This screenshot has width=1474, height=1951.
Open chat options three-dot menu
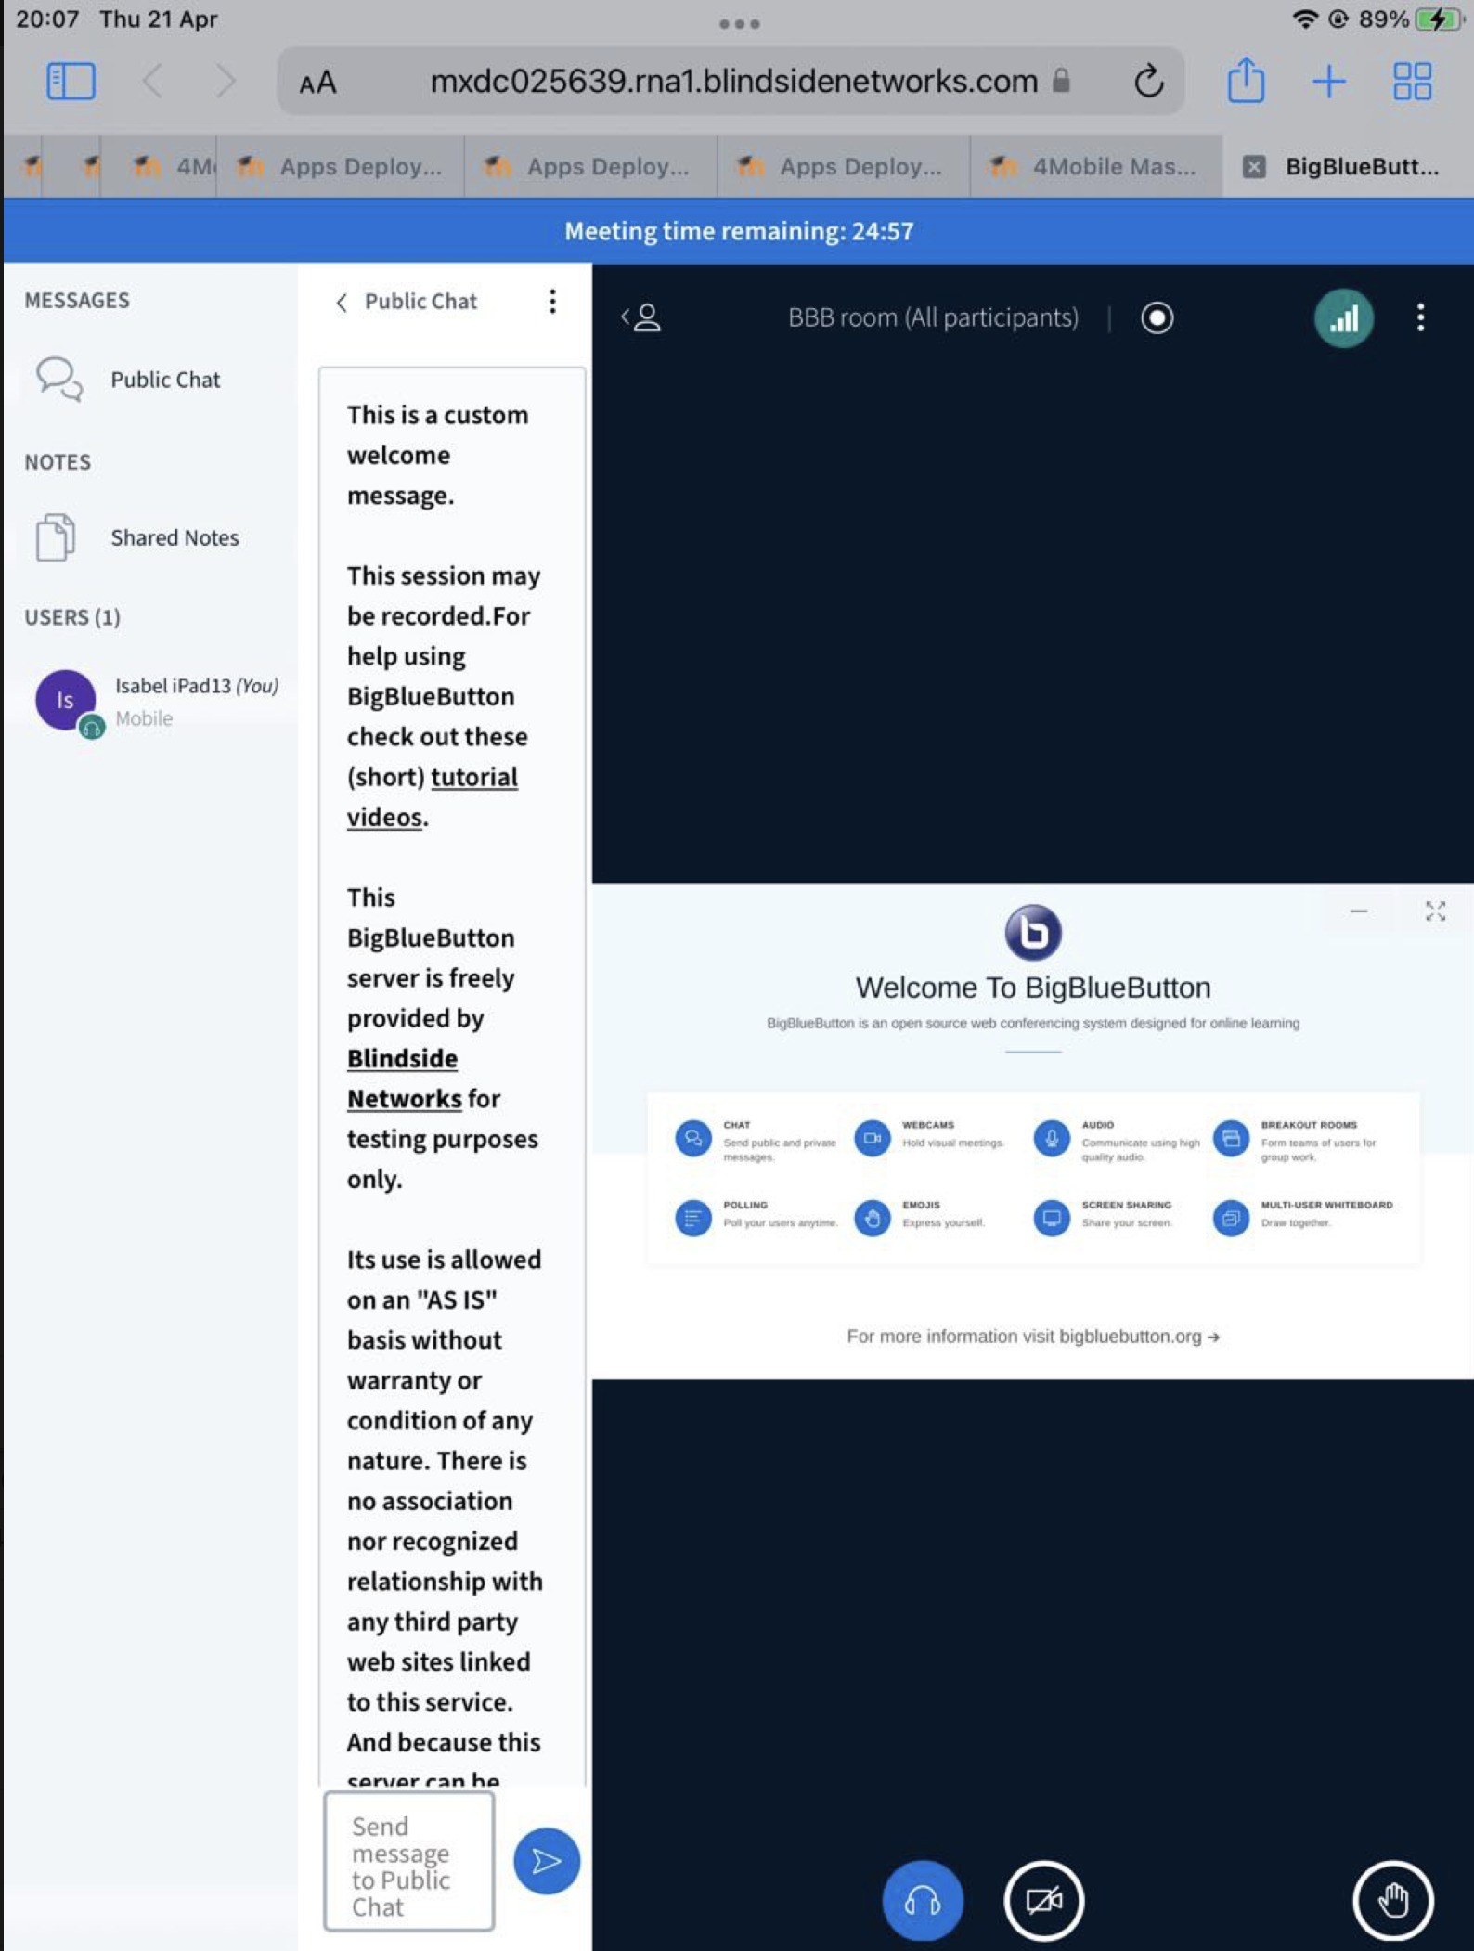coord(552,301)
